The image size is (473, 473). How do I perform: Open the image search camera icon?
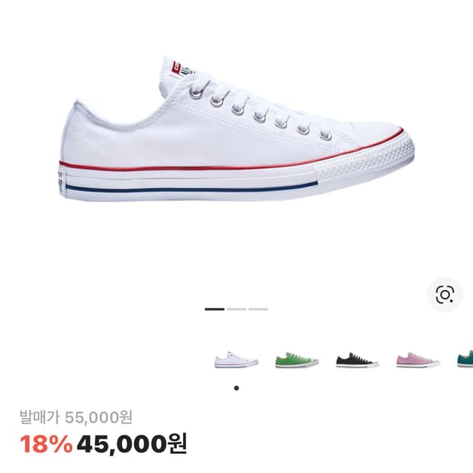point(445,294)
